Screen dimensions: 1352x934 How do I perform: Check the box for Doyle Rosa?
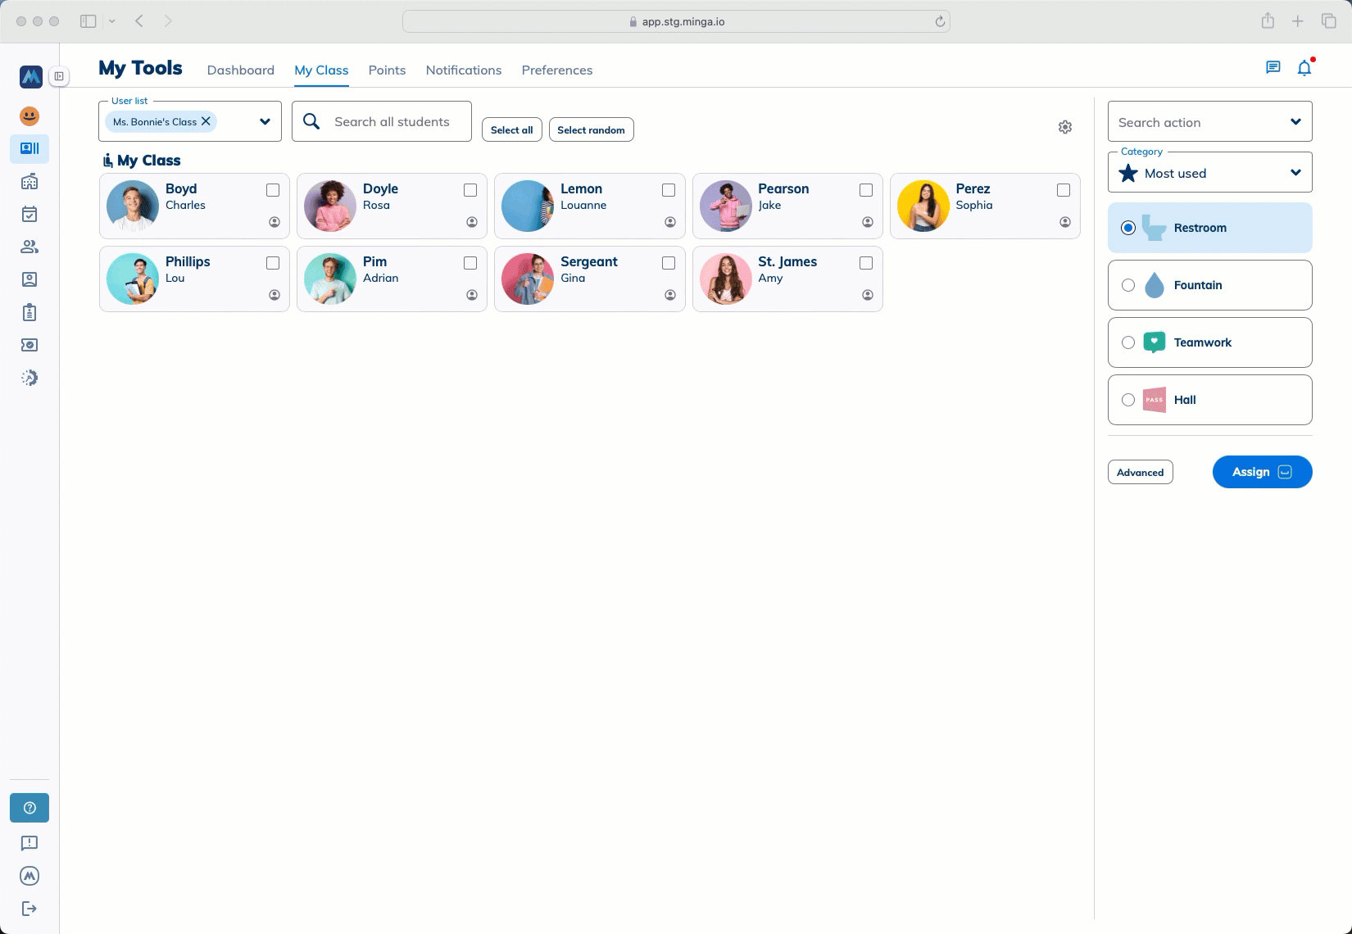(470, 190)
